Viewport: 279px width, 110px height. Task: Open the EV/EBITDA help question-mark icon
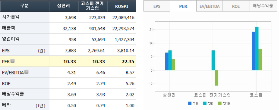tap(26, 72)
